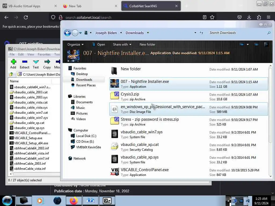This screenshot has height=206, width=275.
Task: Click the refresh icon beside the Explorer address bar
Action: coord(201,33)
